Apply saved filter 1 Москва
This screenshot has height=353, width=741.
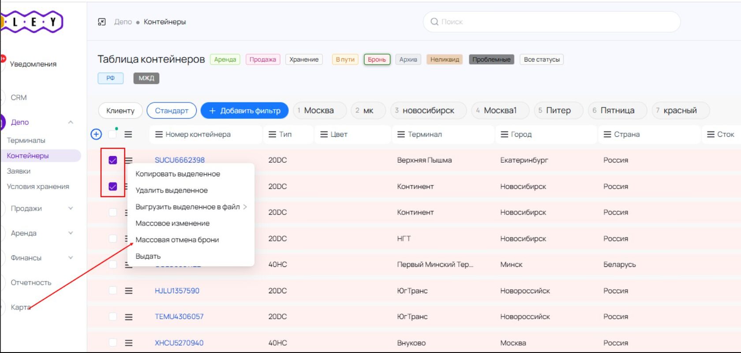point(319,111)
